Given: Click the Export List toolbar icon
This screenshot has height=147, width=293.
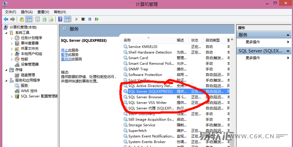Looking at the screenshot, I should click(51, 19).
